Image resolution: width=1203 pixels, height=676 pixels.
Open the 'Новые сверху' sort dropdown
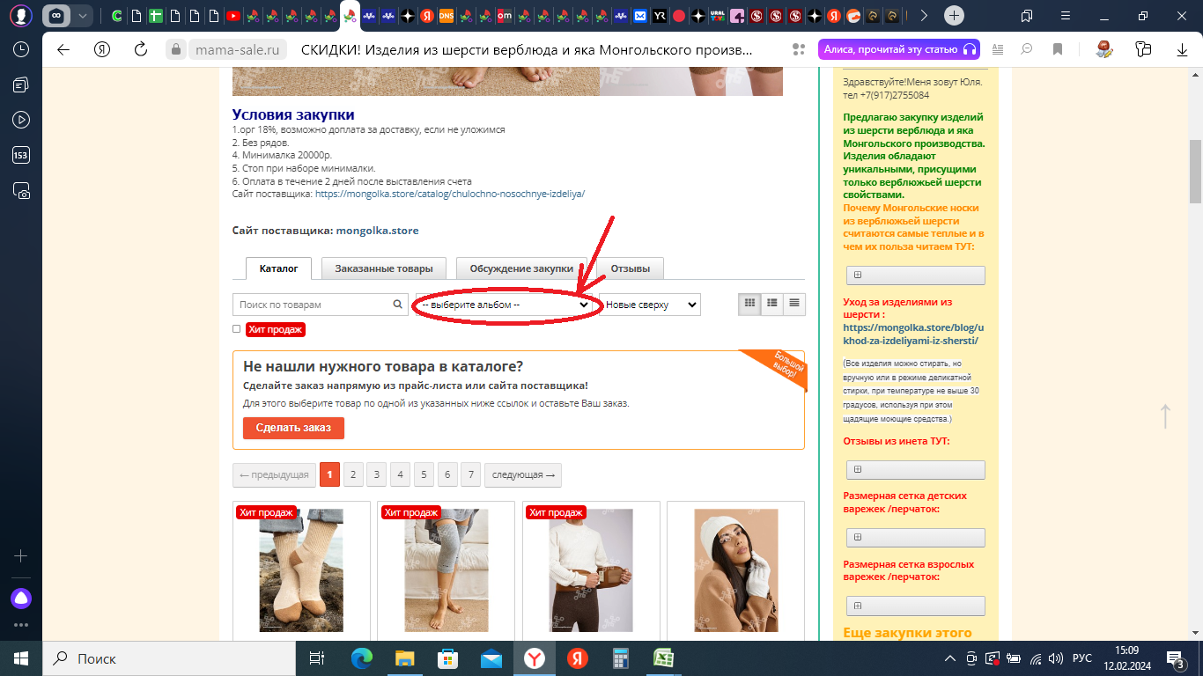pos(649,305)
